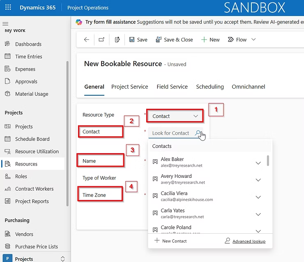304x262 pixels.
Task: Click the Project Reports icon
Action: [7, 201]
